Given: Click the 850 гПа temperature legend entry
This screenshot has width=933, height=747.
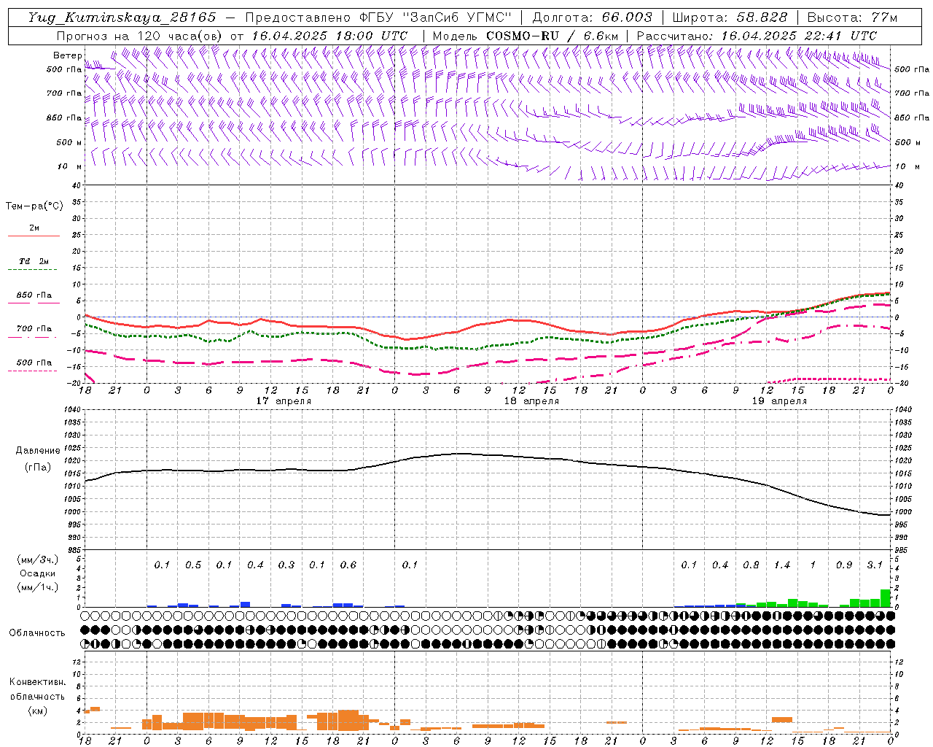Looking at the screenshot, I should pos(34,295).
